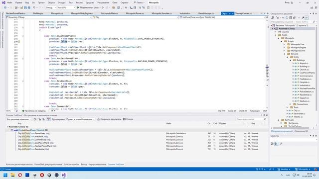This screenshot has height=179, width=319.
Task: Click the lightbulb quick actions icon at line 179
Action: point(19,42)
